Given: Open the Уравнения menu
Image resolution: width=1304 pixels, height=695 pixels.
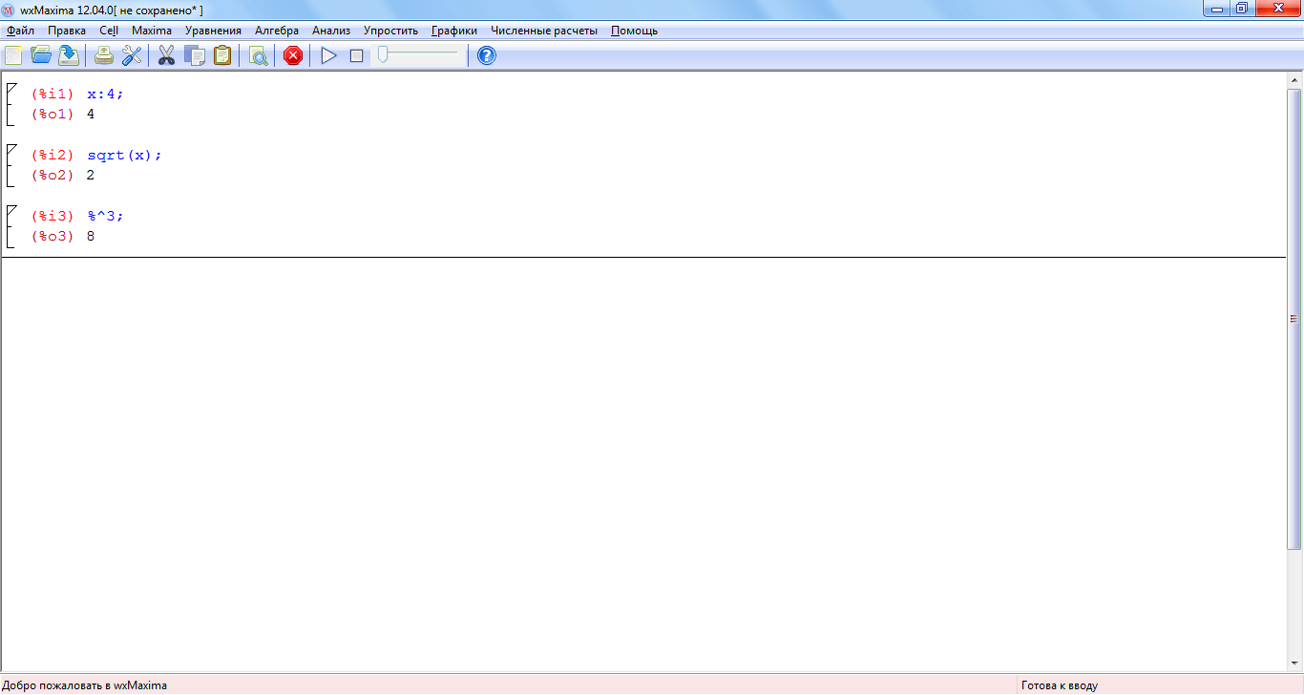Looking at the screenshot, I should (213, 31).
